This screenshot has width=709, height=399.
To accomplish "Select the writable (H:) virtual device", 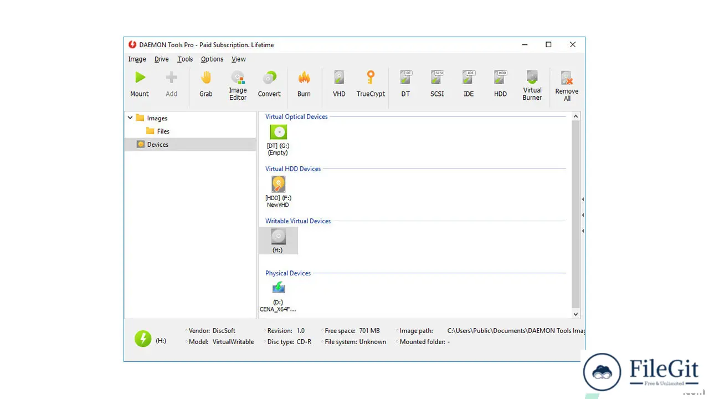I will tap(278, 241).
